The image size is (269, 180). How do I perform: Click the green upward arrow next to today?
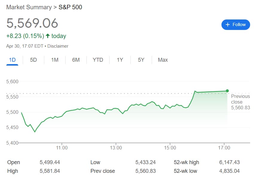point(48,35)
